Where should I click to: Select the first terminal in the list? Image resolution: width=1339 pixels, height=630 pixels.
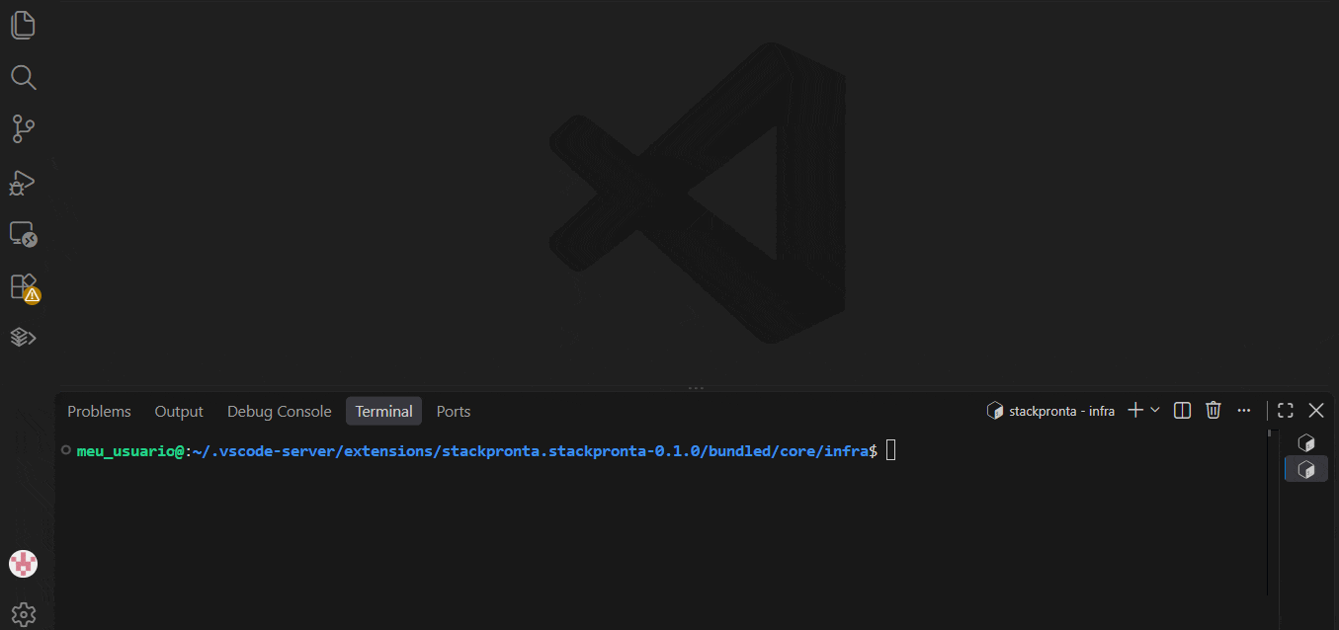(x=1306, y=443)
